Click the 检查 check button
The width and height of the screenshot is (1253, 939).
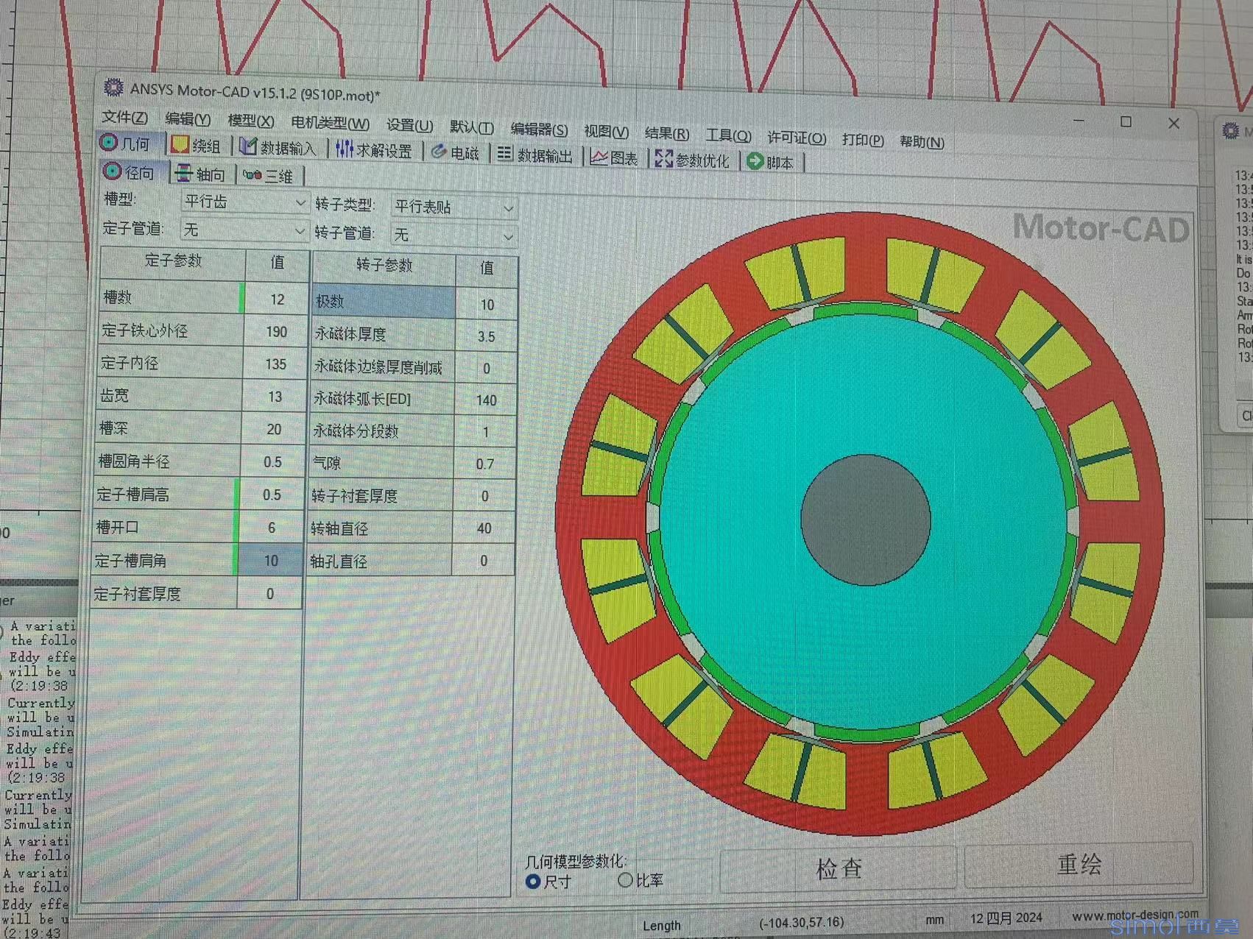pyautogui.click(x=839, y=869)
